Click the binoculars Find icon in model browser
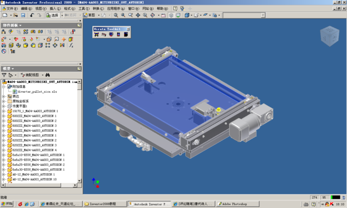Image resolution: width=347 pixels, height=208 pixels. (48, 75)
